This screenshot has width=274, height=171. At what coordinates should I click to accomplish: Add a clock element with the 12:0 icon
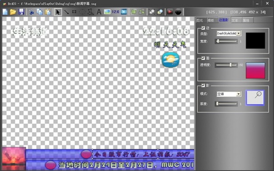tap(115, 12)
